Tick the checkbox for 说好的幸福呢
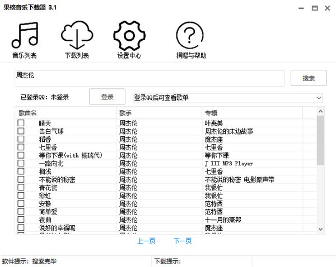 21,227
